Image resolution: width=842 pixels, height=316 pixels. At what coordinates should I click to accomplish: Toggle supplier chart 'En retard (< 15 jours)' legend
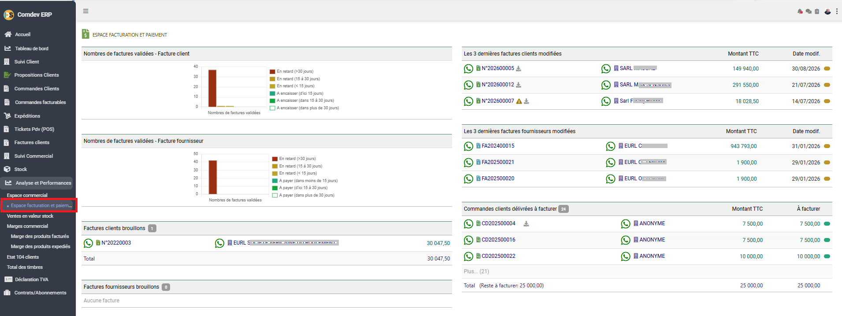tap(294, 173)
